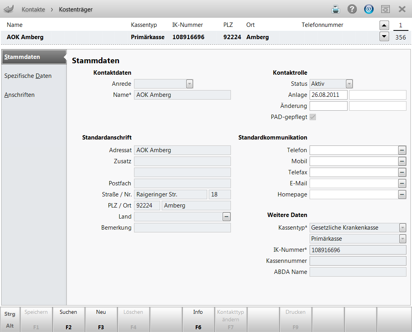Click the IK-Nummer column header
This screenshot has height=332, width=412.
click(187, 25)
